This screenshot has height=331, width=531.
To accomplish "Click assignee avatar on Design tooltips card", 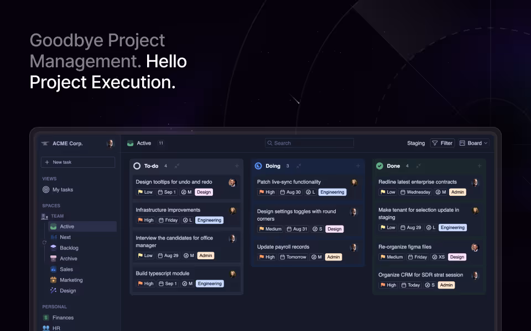I will (x=232, y=183).
